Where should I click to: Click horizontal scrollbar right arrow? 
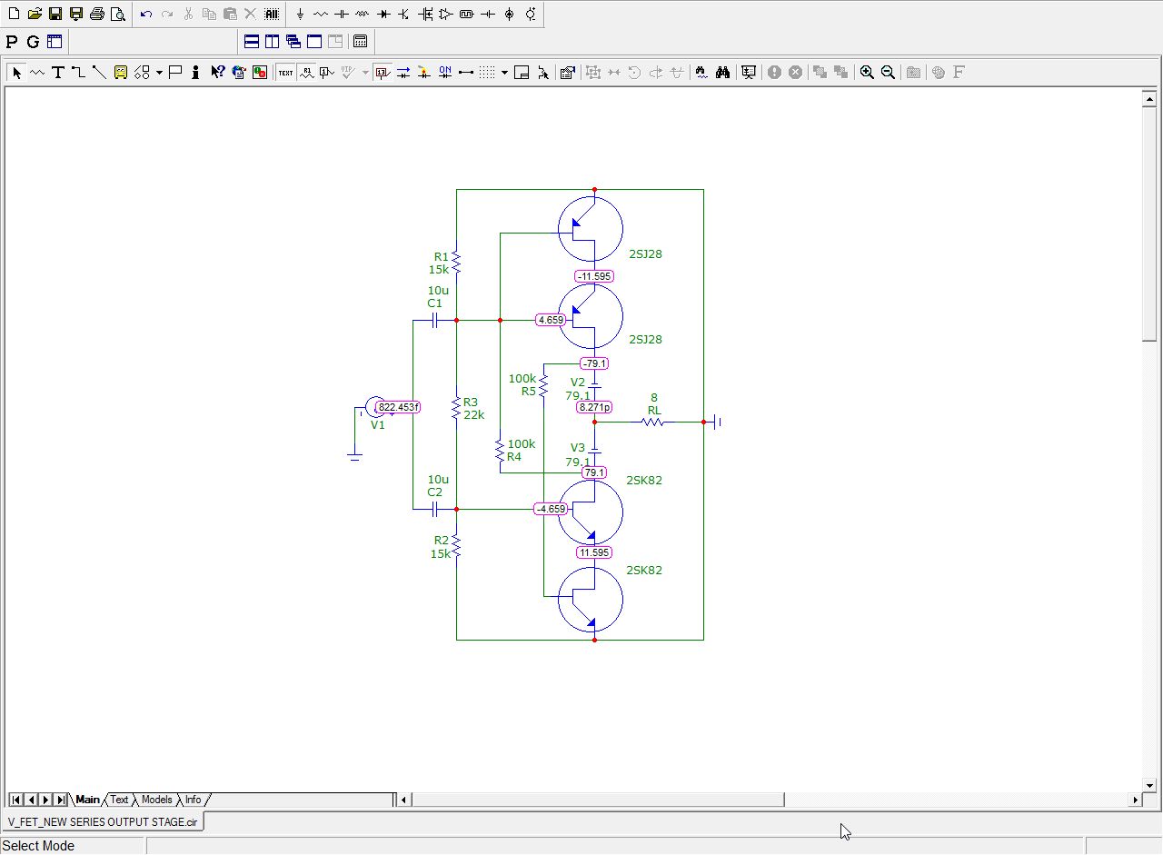click(x=1135, y=800)
